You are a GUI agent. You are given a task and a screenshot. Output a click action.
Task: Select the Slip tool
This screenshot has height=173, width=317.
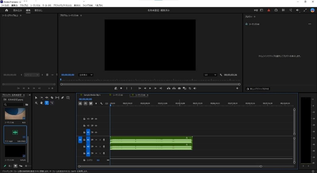(x=57, y=98)
